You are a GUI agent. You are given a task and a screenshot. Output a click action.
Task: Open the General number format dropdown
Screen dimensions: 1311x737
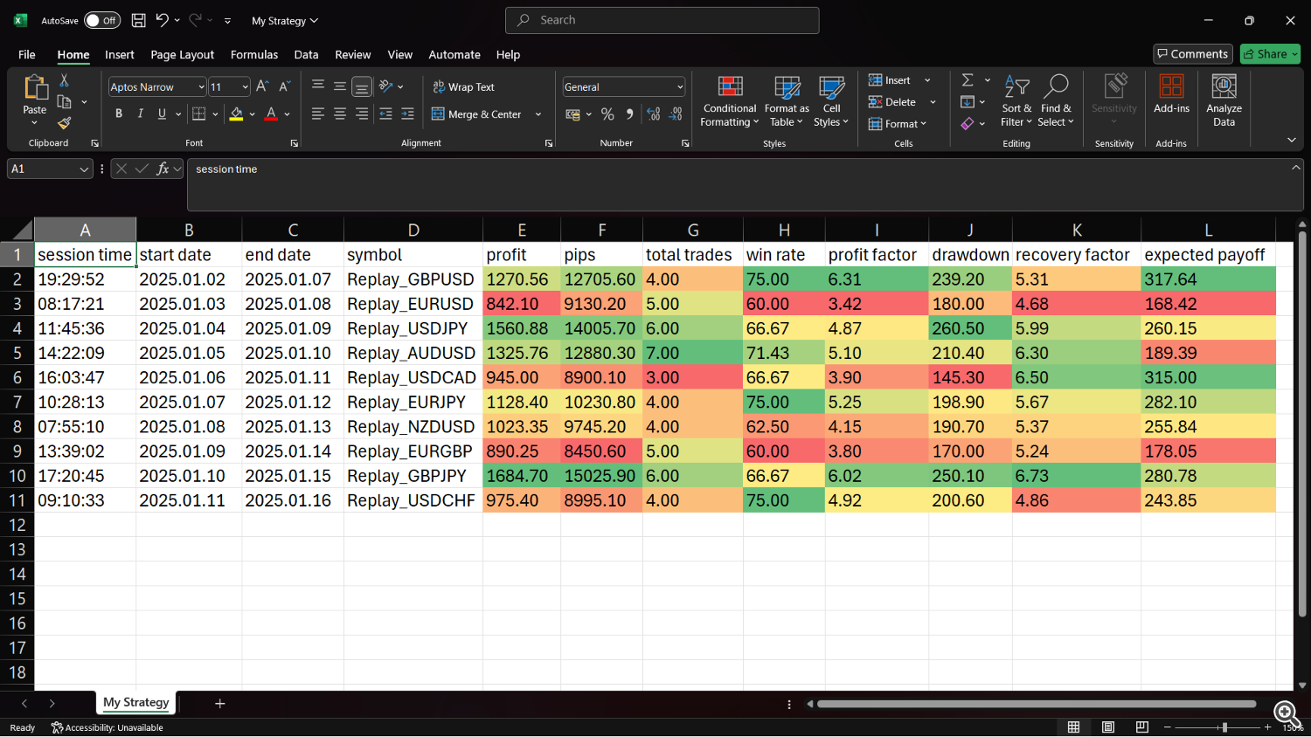point(679,87)
